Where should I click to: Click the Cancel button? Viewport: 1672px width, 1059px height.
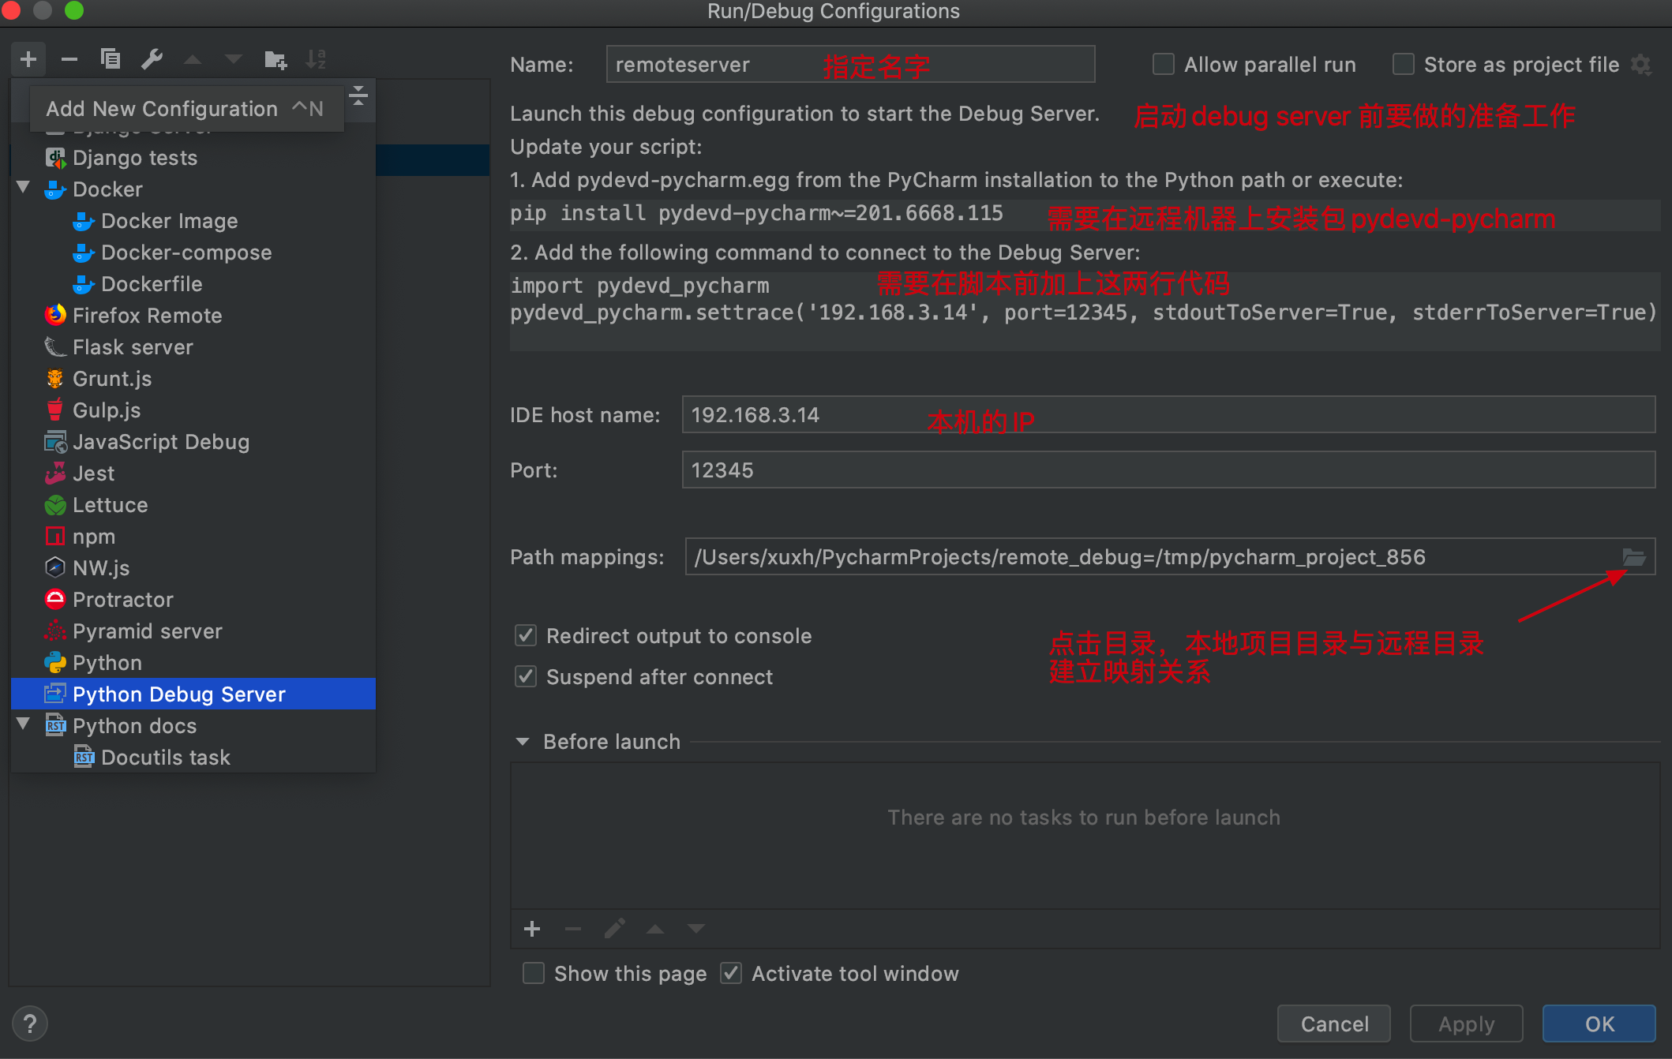click(x=1334, y=1023)
